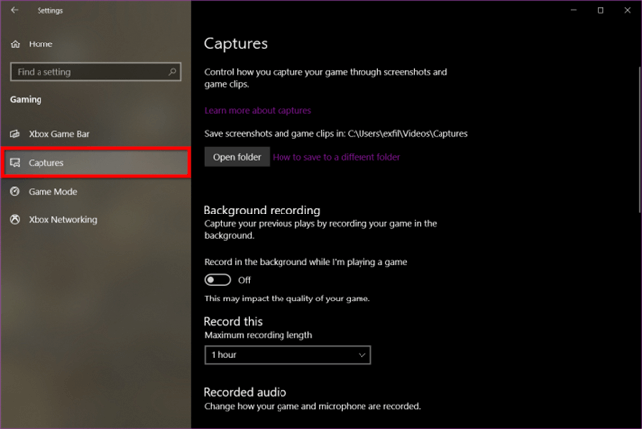Screen dimensions: 642x429
Task: Click the Game Mode icon
Action: pos(15,192)
